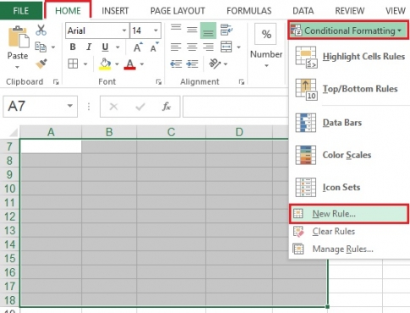Image resolution: width=410 pixels, height=313 pixels.
Task: Open Font settings dialog launcher
Action: pyautogui.click(x=159, y=82)
